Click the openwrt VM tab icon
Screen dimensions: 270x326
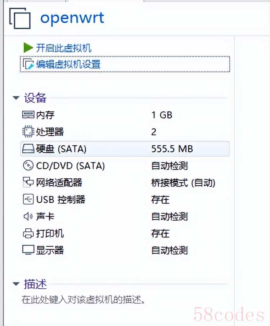(x=20, y=18)
